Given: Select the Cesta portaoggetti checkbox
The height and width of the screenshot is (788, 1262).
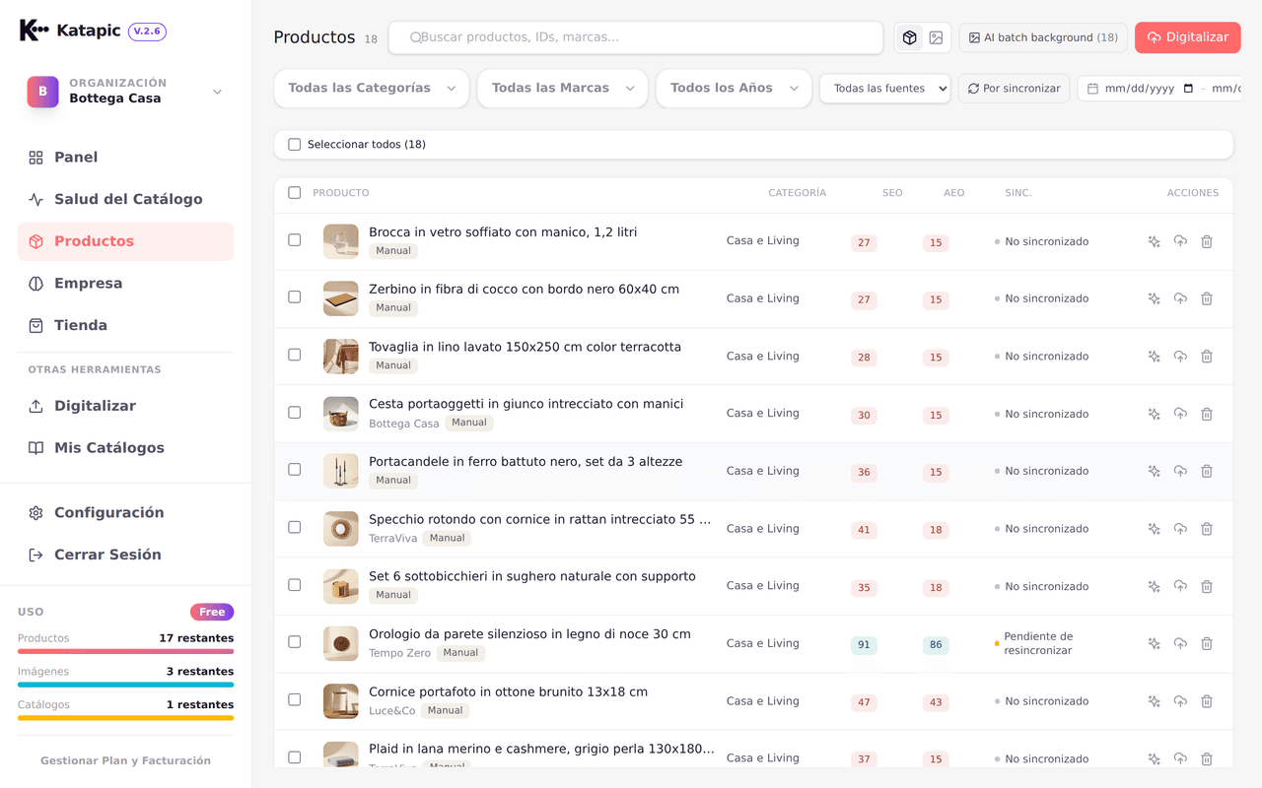Looking at the screenshot, I should click(x=294, y=412).
